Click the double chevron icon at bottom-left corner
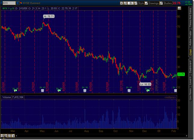 click(4, 138)
